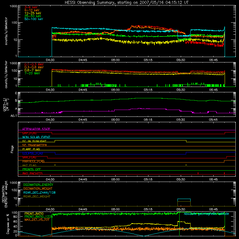Click the cyan REAR_DEC_CHAN box near 05:30
Screen dimensions: 239x239
pyautogui.click(x=184, y=200)
